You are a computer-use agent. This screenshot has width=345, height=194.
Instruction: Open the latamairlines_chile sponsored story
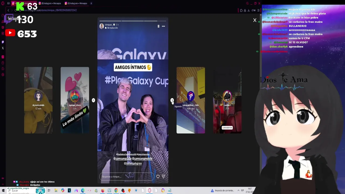point(191,100)
